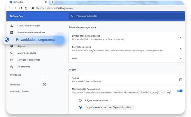Click the shield icon for Privacidade e segurança
Viewport: 191px width, 117px height.
click(x=7, y=40)
